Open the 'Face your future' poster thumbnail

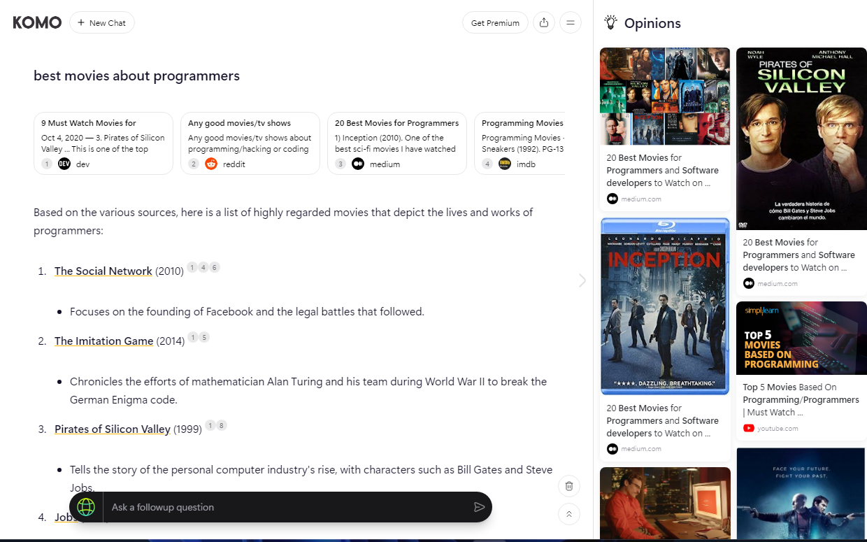[x=801, y=494]
